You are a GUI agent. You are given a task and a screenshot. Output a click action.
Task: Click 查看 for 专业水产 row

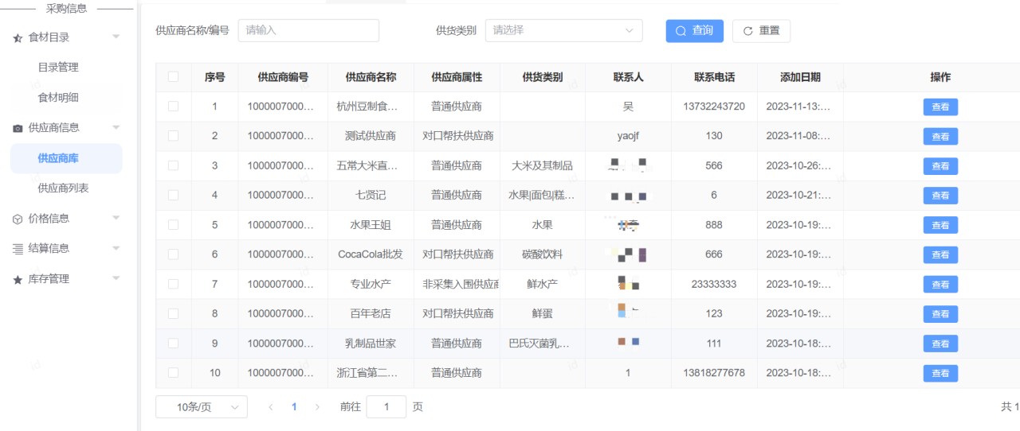[x=940, y=285]
